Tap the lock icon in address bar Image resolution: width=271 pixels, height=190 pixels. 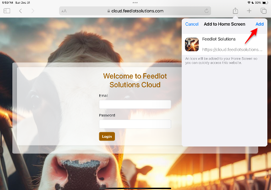108,11
